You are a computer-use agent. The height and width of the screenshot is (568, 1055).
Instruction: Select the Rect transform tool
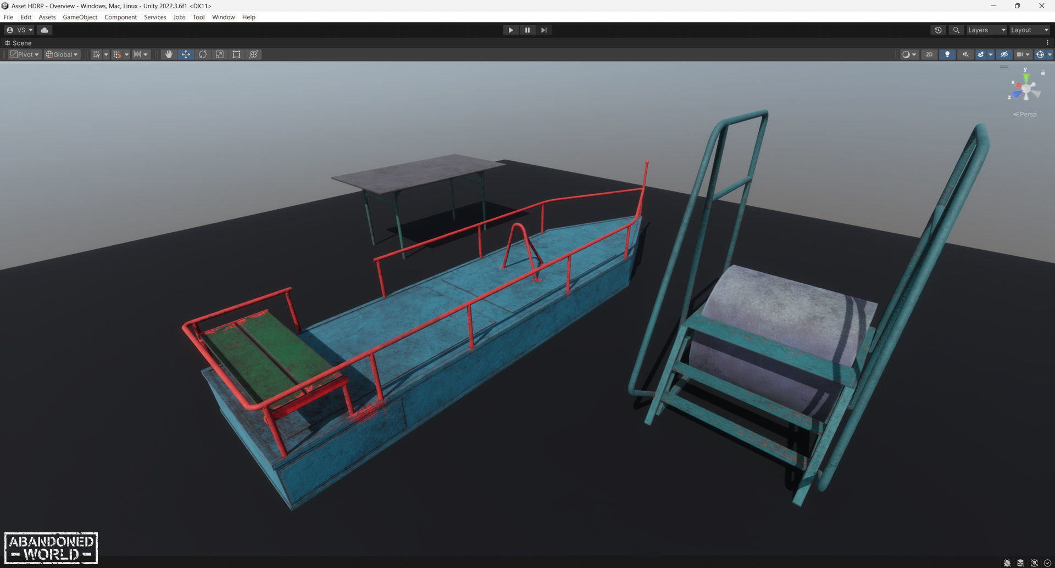pos(236,54)
